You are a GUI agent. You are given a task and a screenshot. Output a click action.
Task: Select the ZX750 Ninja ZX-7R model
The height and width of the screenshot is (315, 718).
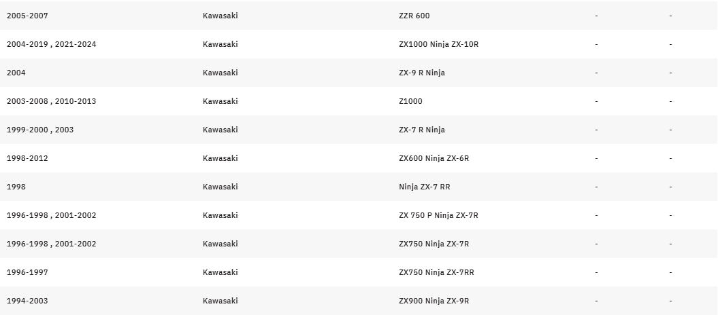434,244
